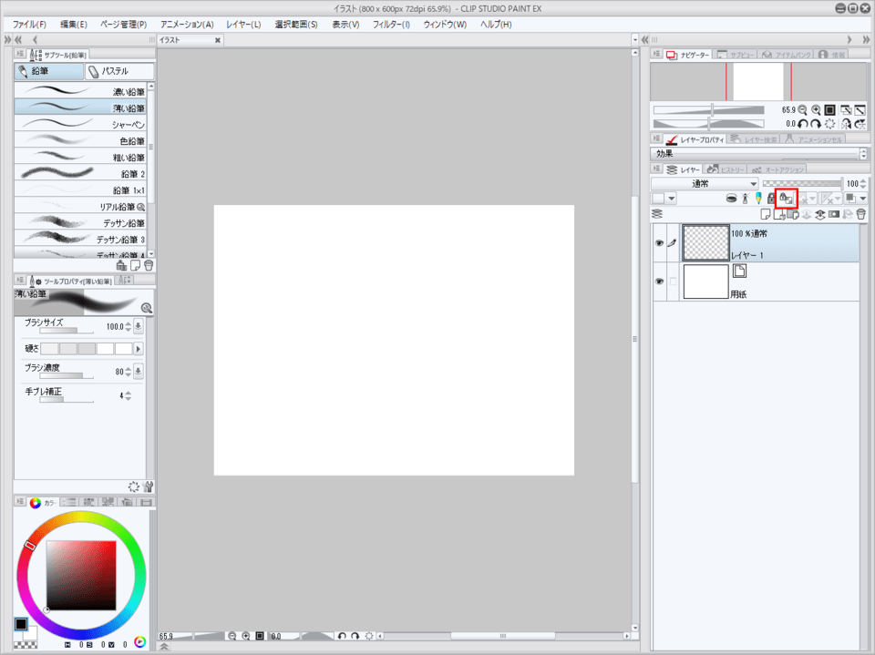Click the black foreground color swatch
Image resolution: width=875 pixels, height=655 pixels.
[21, 625]
